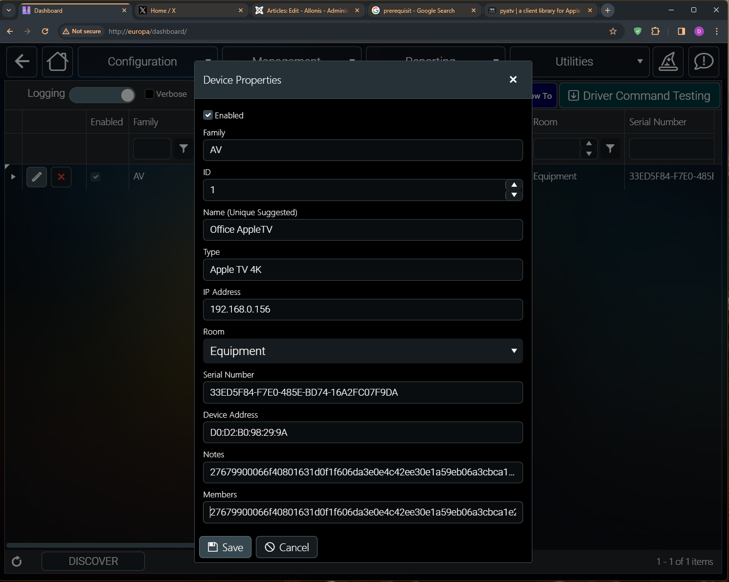Viewport: 729px width, 582px height.
Task: Toggle the Verbose checkbox
Action: click(150, 94)
